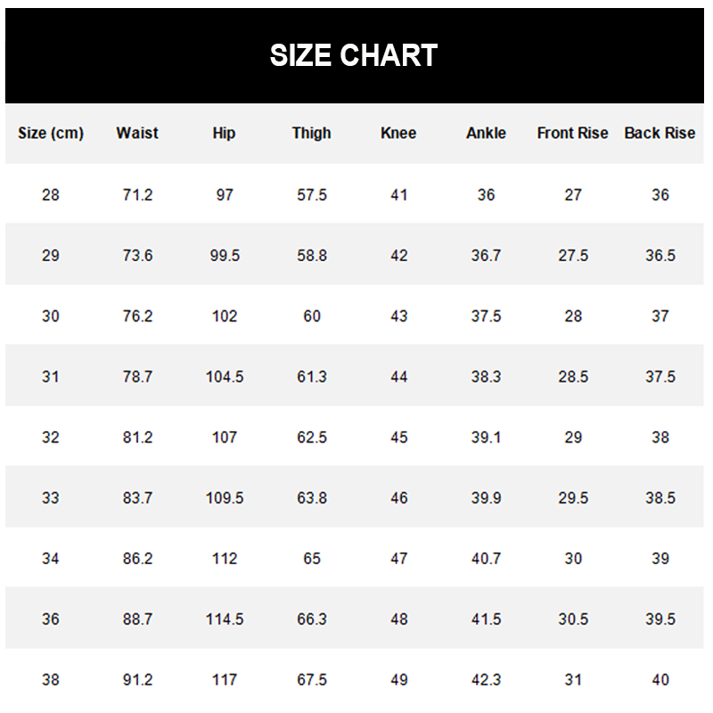Select back rise value 40

pos(660,680)
